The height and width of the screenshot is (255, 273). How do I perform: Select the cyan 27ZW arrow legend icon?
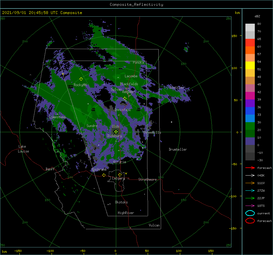click(250, 191)
